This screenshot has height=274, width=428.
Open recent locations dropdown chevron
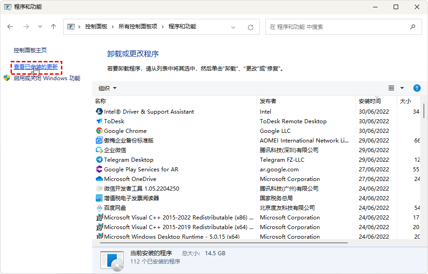40,27
